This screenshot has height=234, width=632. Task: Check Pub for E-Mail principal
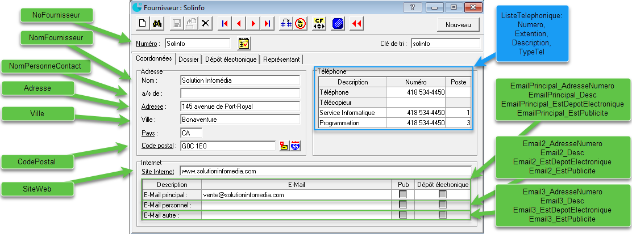403,194
